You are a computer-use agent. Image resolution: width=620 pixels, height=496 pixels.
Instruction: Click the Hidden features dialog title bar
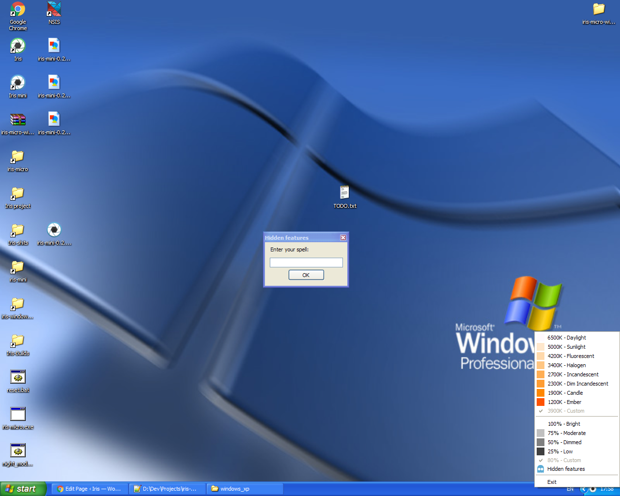(301, 237)
